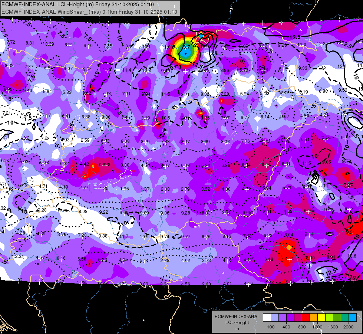This screenshot has width=363, height=334.
Task: Click the wind shear value 7.17
Action: tap(46, 115)
